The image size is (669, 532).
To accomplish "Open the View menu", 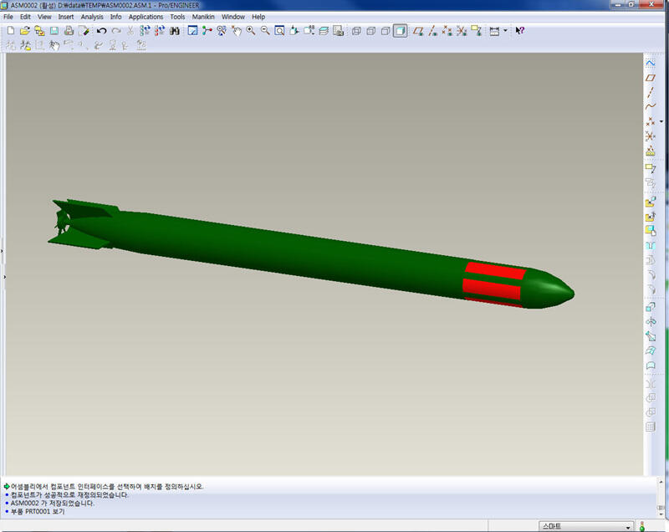I will [x=44, y=17].
